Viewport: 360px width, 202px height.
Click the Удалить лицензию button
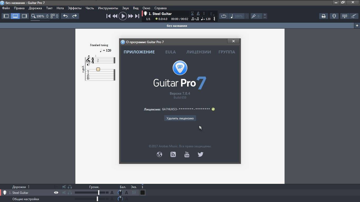coord(180,118)
